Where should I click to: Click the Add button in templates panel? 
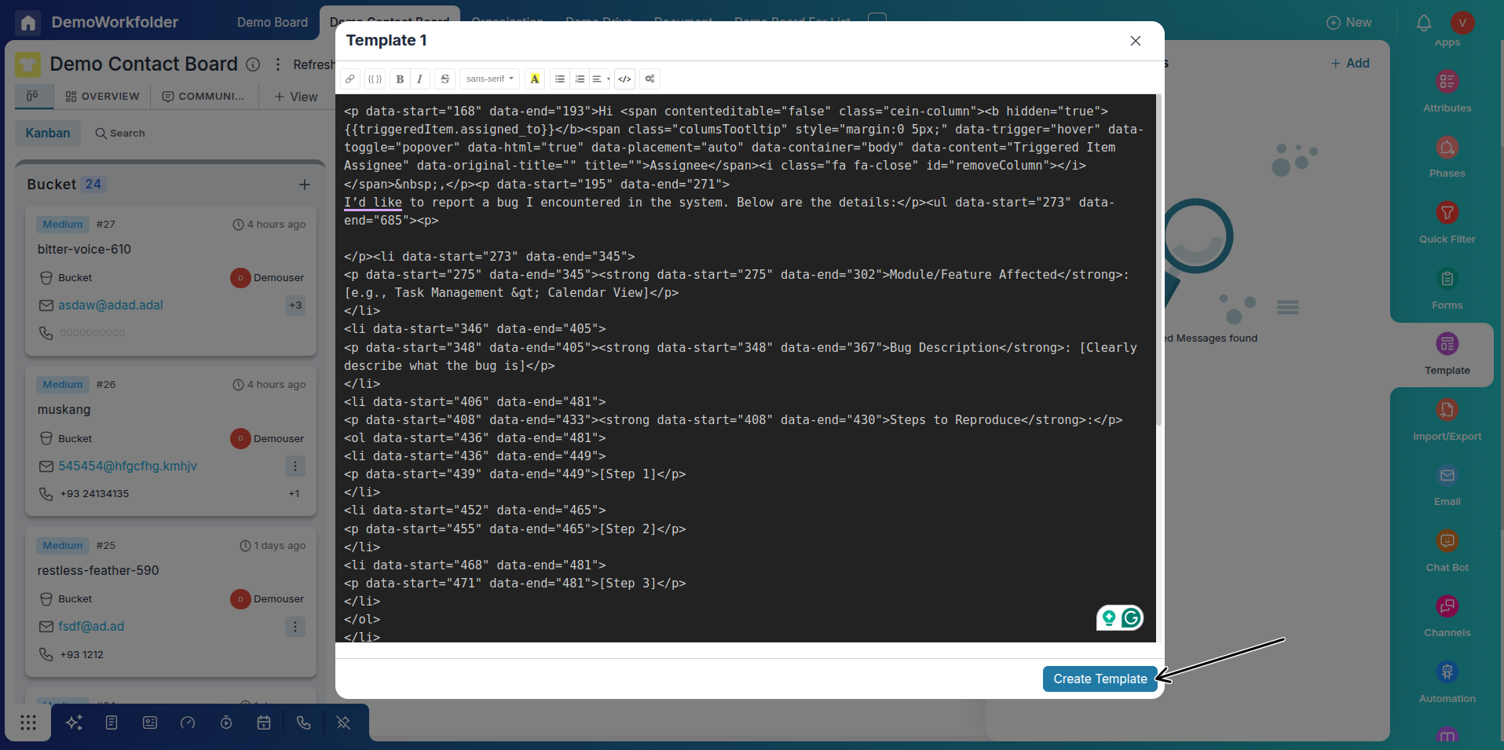(1350, 63)
